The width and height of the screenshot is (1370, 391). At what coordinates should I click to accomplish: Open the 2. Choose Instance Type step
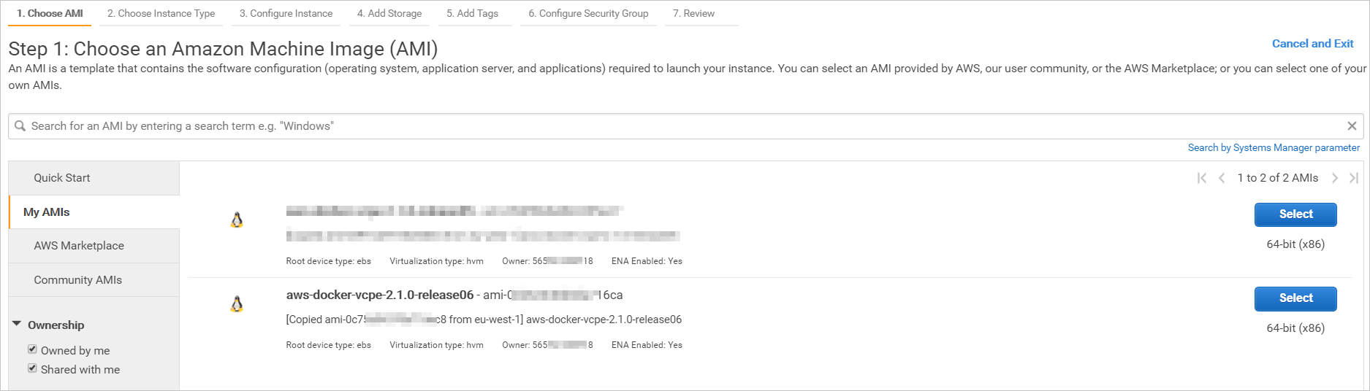(161, 13)
